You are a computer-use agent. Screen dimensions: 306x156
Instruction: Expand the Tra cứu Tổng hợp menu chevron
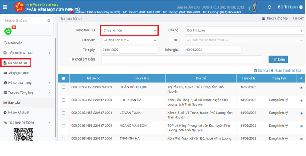point(49,93)
